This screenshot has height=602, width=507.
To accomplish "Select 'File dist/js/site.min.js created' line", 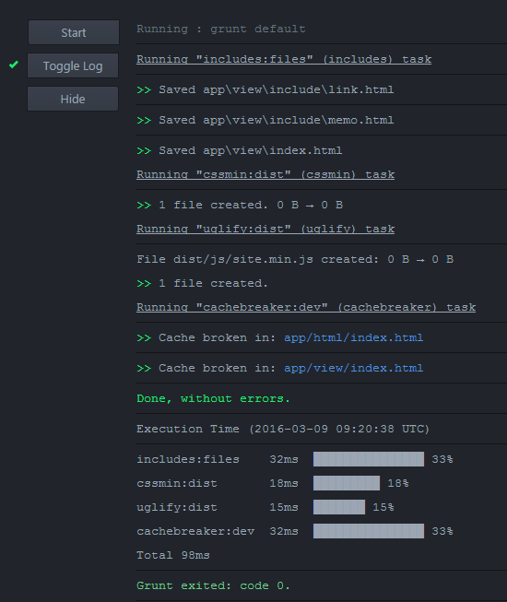I will point(295,259).
